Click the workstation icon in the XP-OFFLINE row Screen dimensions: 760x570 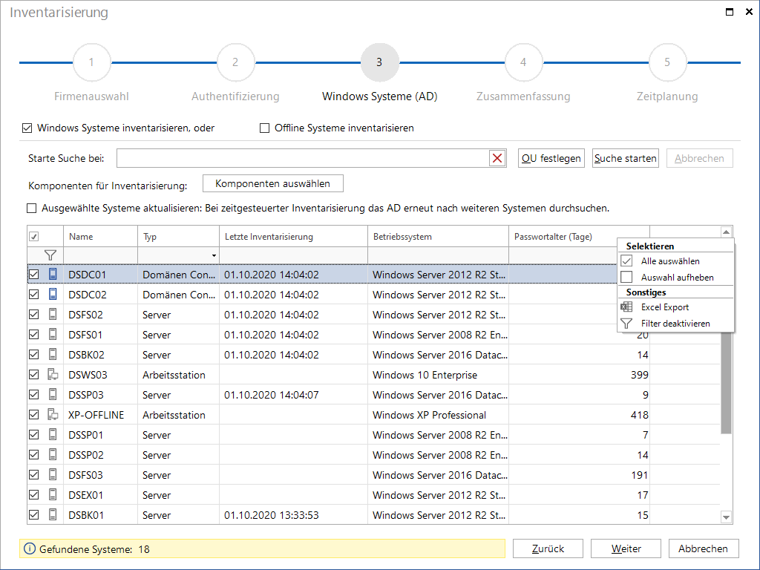(x=53, y=415)
